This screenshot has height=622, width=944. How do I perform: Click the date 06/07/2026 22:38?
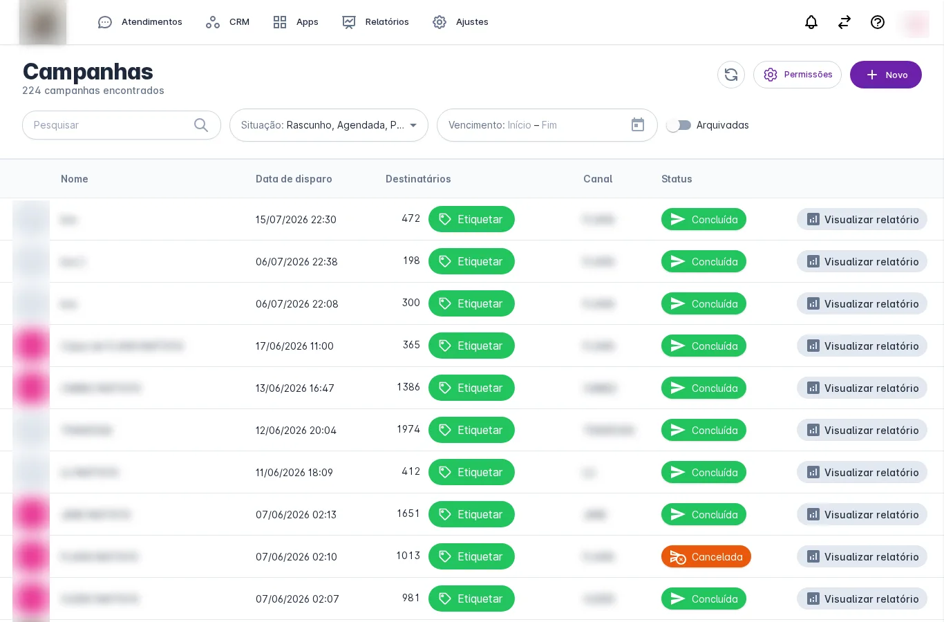(296, 262)
